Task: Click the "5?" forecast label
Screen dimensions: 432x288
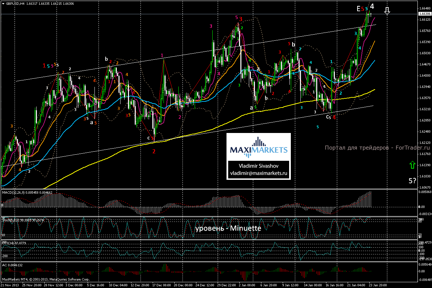Action: click(412, 181)
